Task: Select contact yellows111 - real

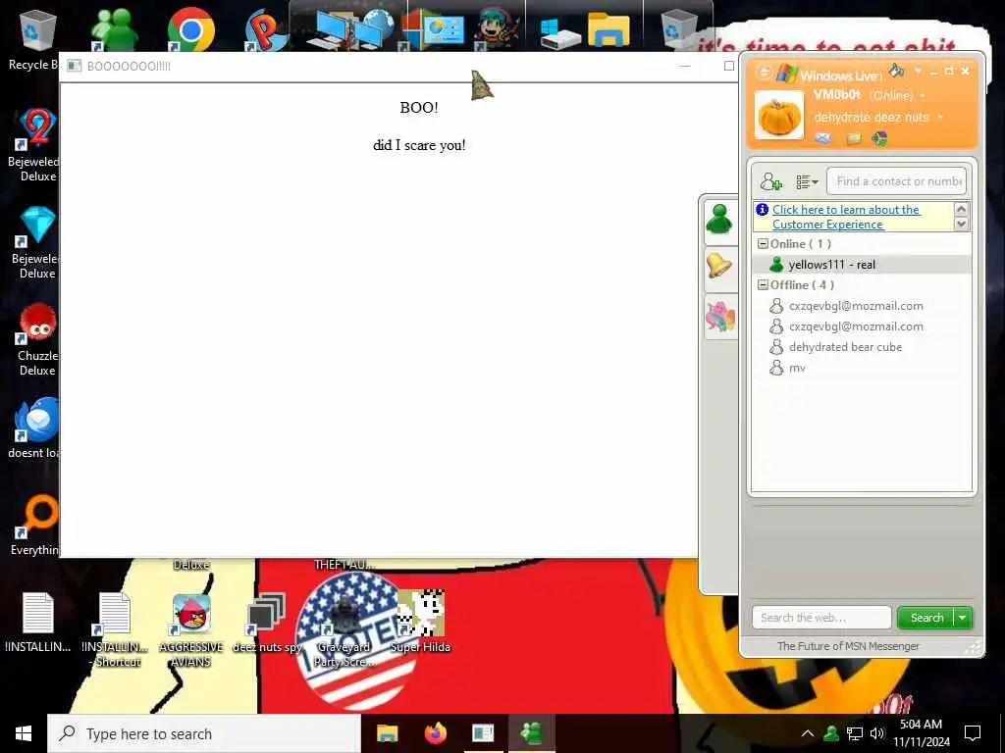Action: (x=862, y=265)
